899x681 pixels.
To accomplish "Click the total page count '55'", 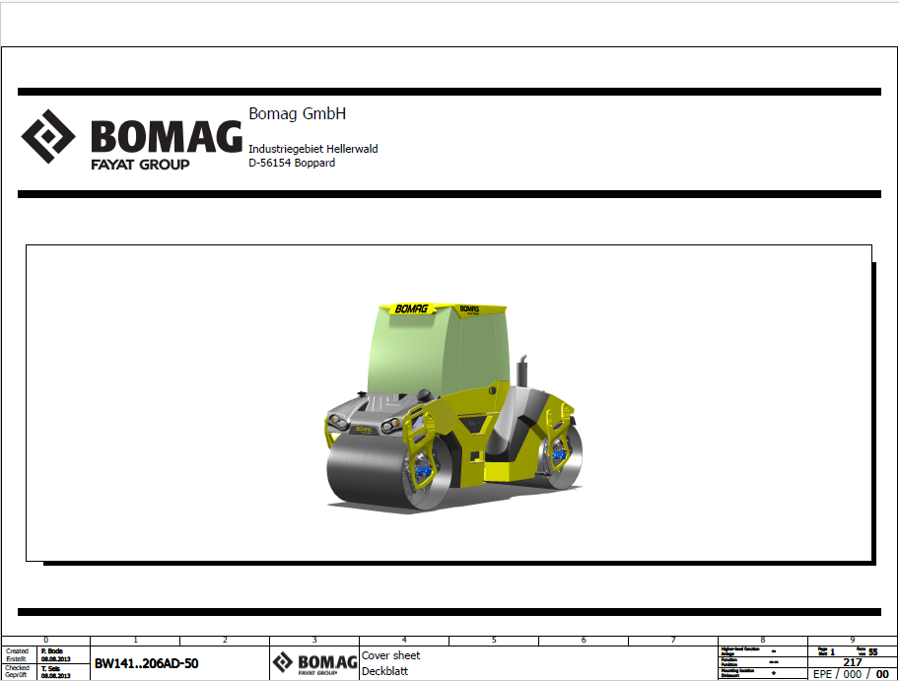I will click(872, 651).
